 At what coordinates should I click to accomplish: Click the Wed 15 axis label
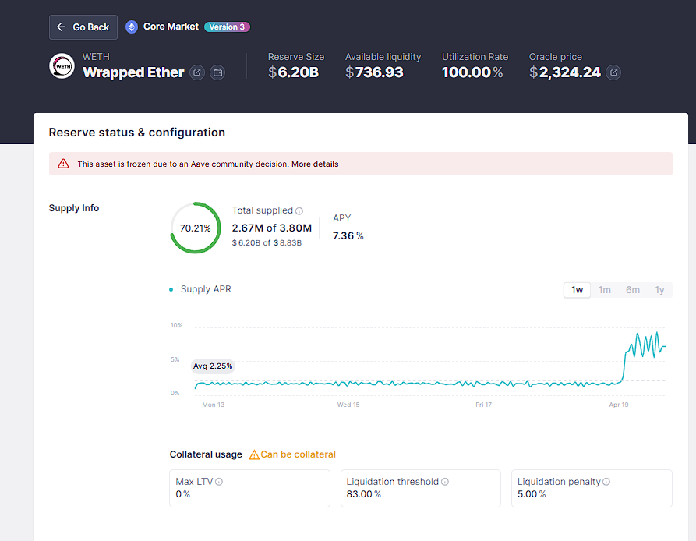tap(348, 405)
